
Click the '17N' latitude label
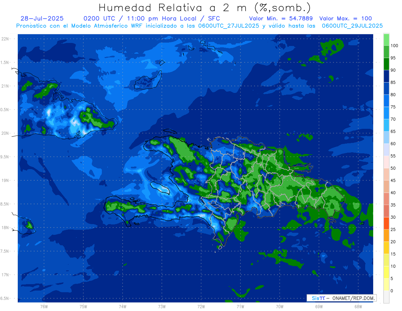tap(5, 275)
